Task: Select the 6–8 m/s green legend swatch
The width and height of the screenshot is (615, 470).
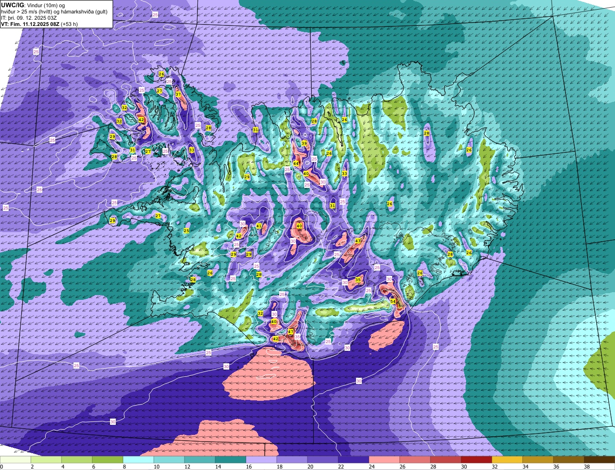Action: [x=109, y=459]
